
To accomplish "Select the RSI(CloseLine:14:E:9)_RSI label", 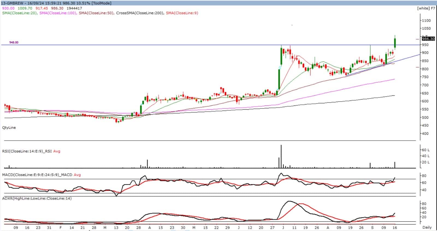I will coord(27,151).
